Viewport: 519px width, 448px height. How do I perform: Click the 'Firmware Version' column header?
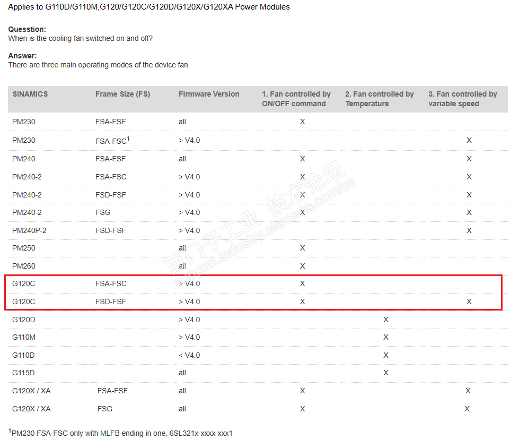[x=209, y=94]
